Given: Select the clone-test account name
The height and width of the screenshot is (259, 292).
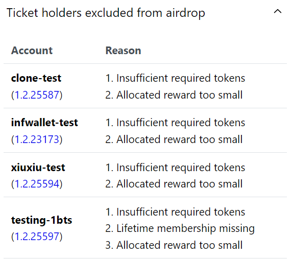Looking at the screenshot, I should click(x=36, y=78).
